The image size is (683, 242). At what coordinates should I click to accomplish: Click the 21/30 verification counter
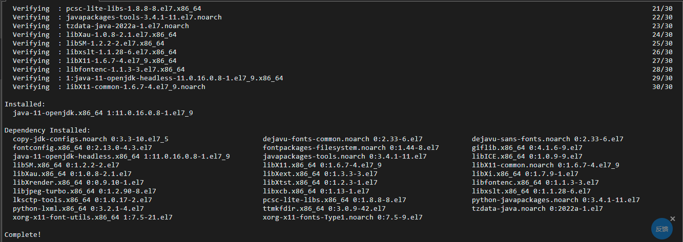tap(663, 8)
